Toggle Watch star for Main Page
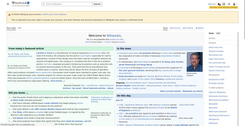The image size is (245, 126). (200, 28)
